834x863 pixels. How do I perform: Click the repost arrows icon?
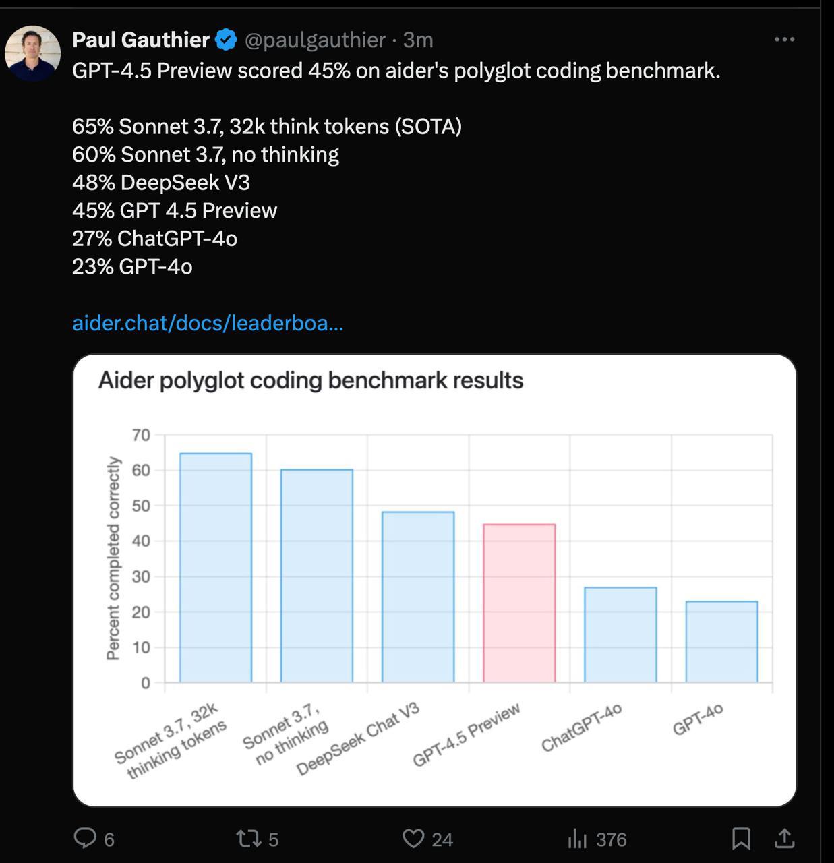point(248,839)
